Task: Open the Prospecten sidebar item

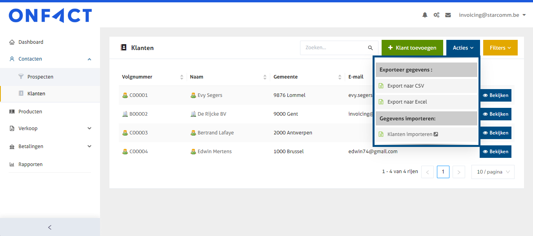Action: click(40, 77)
